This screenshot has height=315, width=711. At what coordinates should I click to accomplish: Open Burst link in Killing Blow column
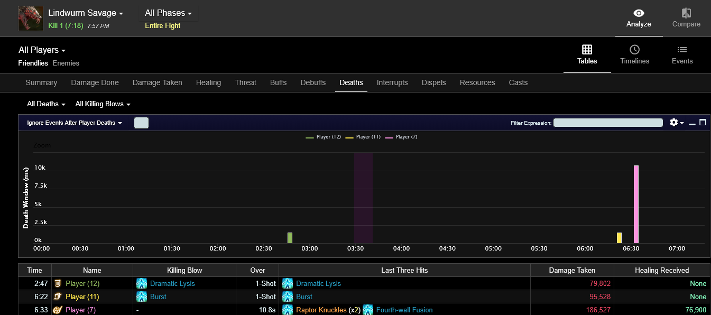159,297
